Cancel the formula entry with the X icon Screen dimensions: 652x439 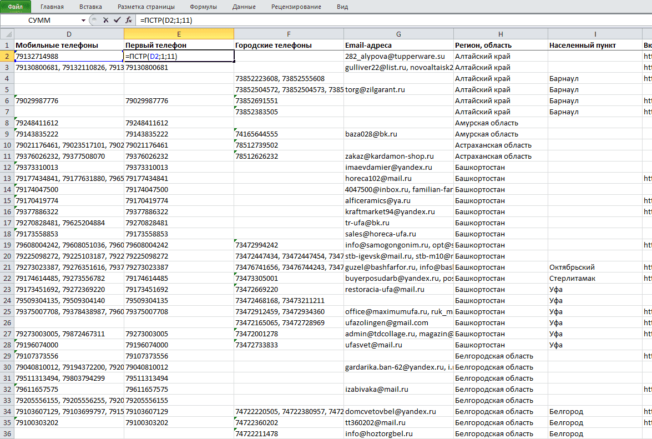[105, 20]
